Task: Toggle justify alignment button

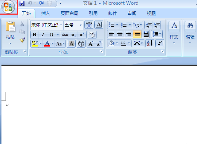Action: click(x=137, y=34)
